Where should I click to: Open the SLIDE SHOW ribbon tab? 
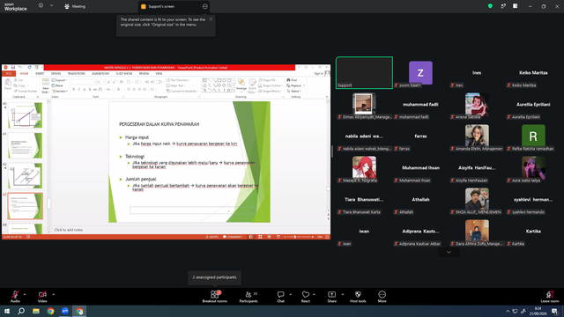124,73
